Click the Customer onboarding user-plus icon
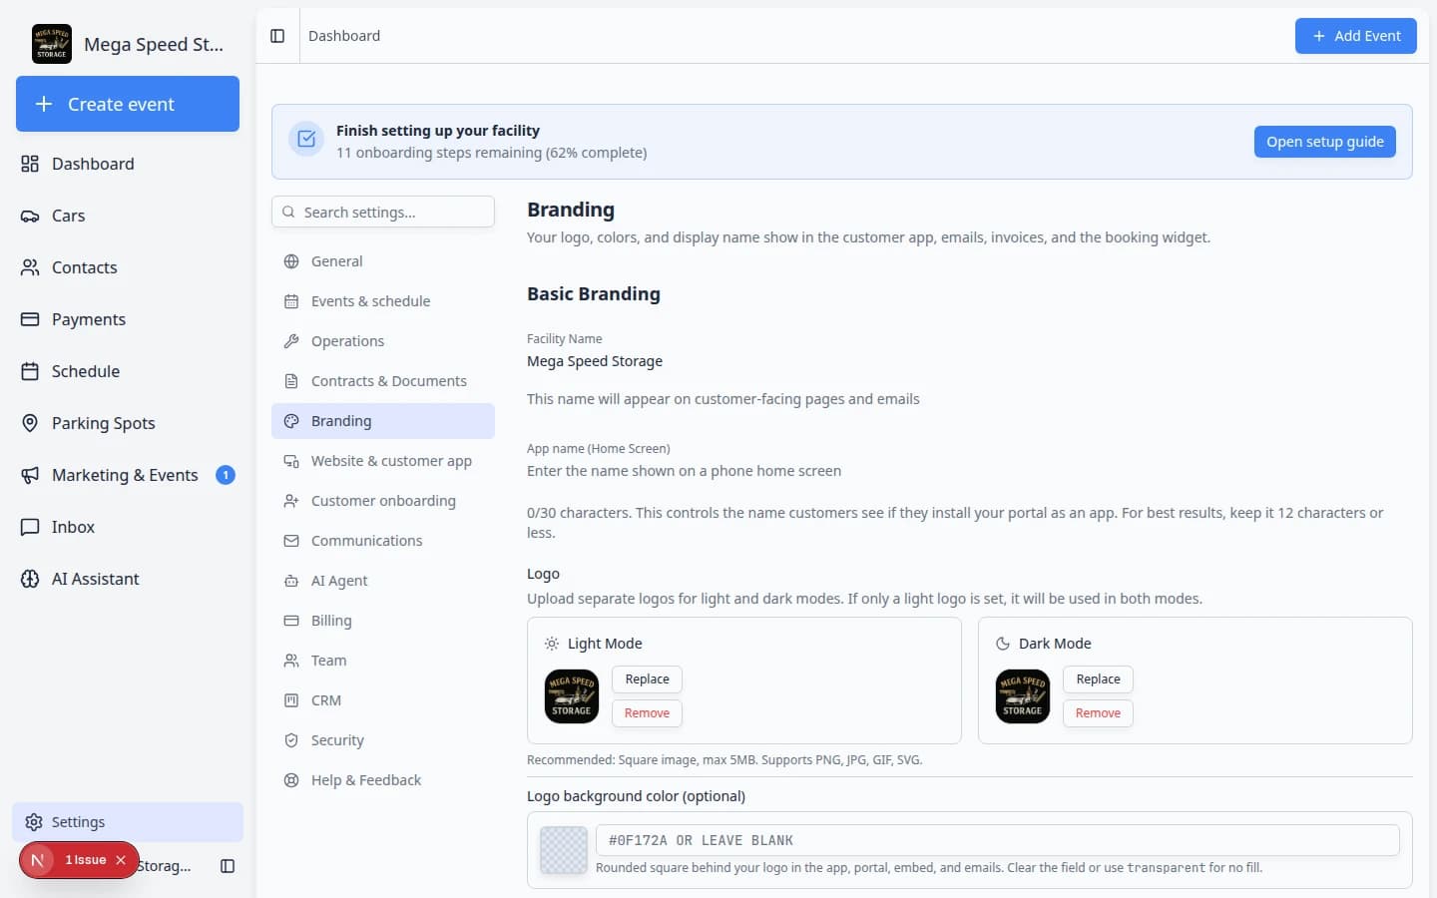This screenshot has height=898, width=1437. click(291, 501)
